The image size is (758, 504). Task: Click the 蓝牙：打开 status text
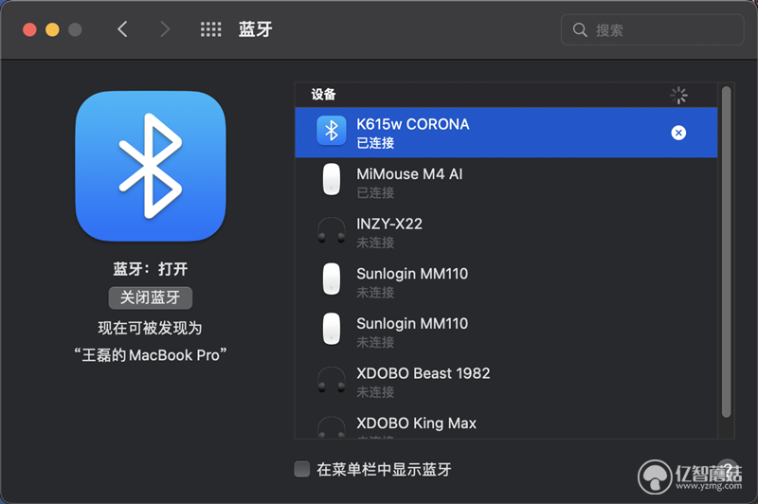(x=151, y=269)
